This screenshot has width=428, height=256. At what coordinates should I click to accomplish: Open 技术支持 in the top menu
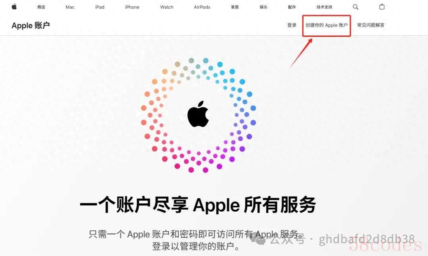pos(324,7)
